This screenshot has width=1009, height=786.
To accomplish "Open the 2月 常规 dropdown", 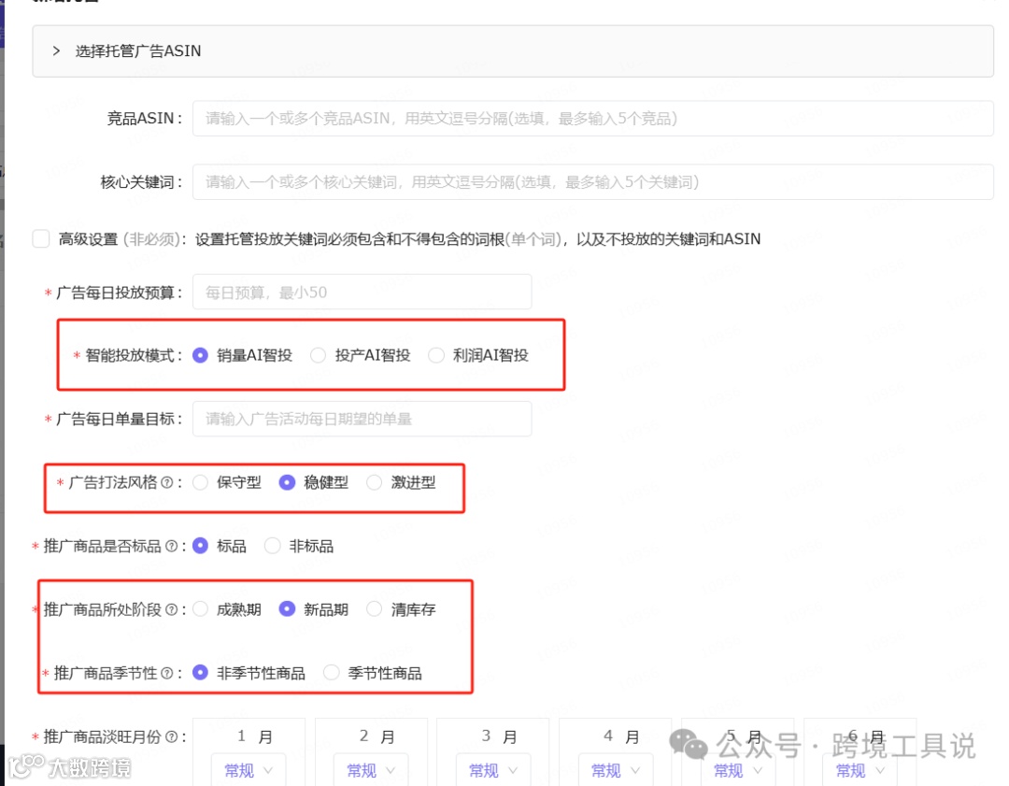I will pos(371,770).
